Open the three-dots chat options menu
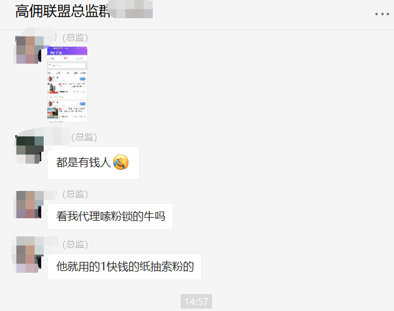This screenshot has width=394, height=311. [382, 14]
